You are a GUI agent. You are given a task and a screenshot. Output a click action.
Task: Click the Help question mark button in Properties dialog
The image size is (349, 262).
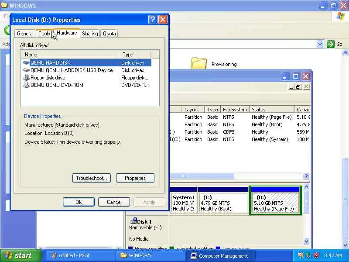pyautogui.click(x=153, y=20)
